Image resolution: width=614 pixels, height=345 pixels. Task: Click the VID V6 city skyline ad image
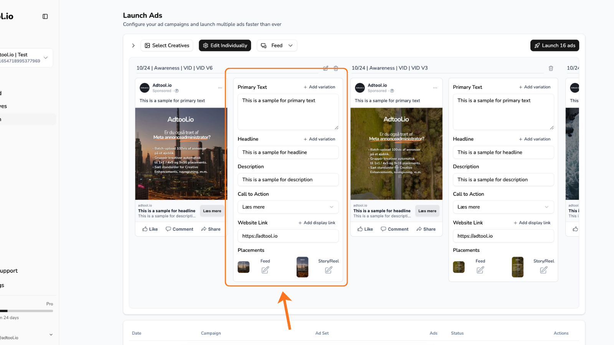click(x=181, y=154)
